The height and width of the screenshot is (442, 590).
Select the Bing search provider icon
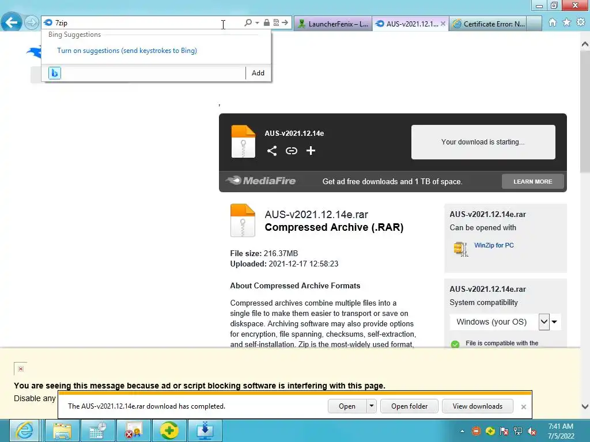point(55,73)
